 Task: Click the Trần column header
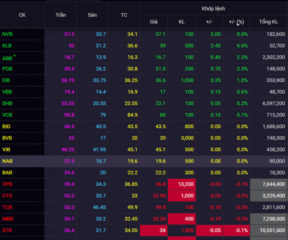tap(61, 15)
